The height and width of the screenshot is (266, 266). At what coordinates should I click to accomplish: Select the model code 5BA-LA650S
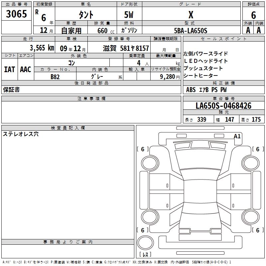point(191,31)
